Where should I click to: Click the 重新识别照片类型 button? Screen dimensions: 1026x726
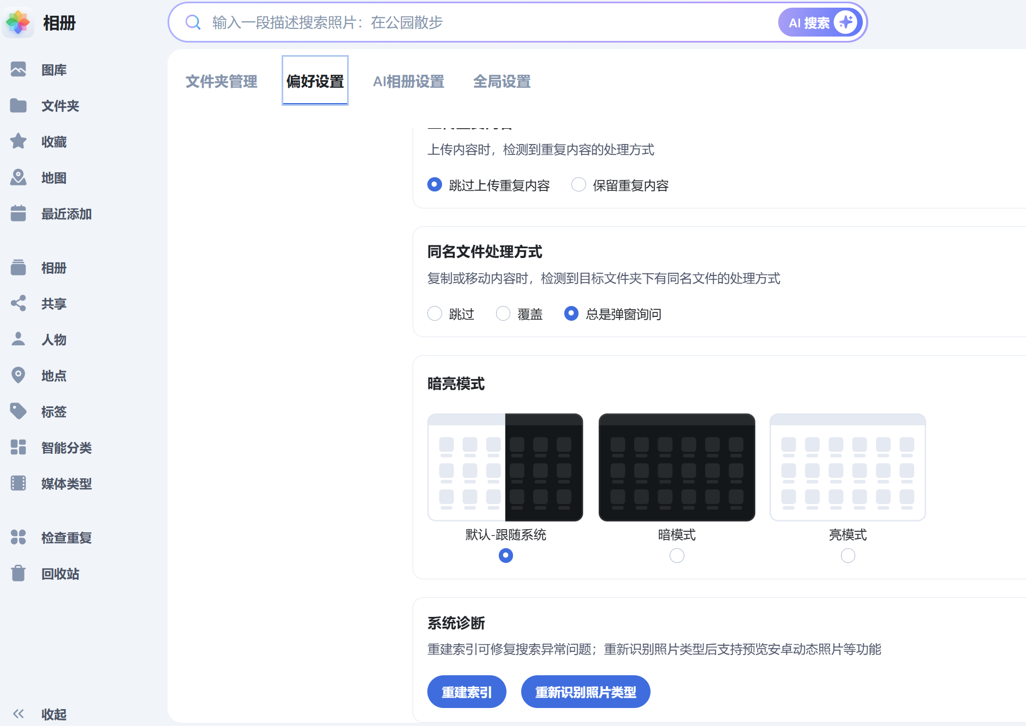tap(585, 692)
